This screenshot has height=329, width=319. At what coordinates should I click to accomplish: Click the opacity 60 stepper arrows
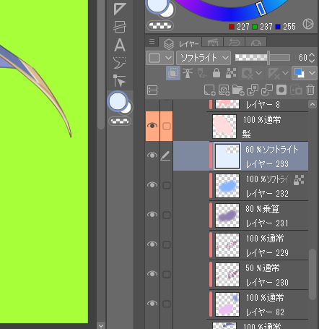click(312, 58)
